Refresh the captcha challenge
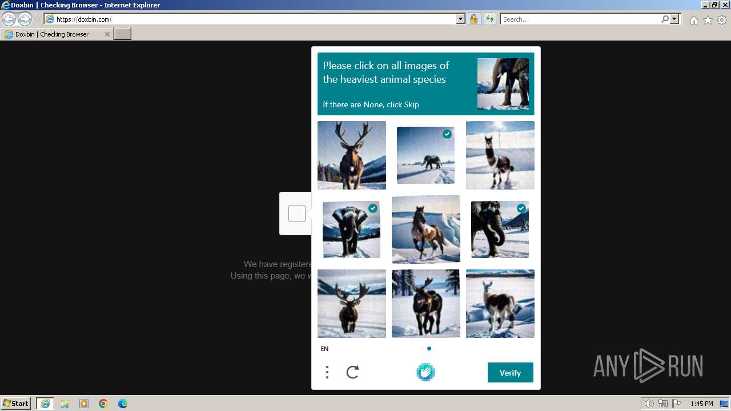 [353, 372]
